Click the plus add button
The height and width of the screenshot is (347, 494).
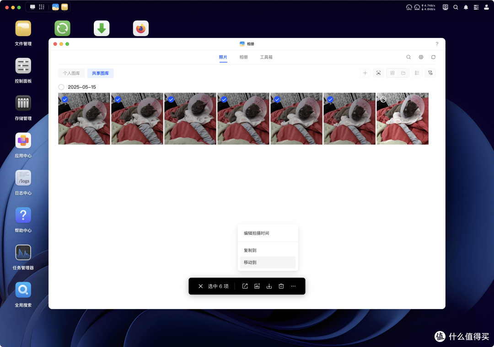[x=365, y=73]
